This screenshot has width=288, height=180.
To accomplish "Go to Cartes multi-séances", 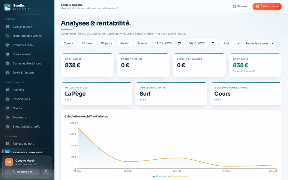I will point(27,63).
